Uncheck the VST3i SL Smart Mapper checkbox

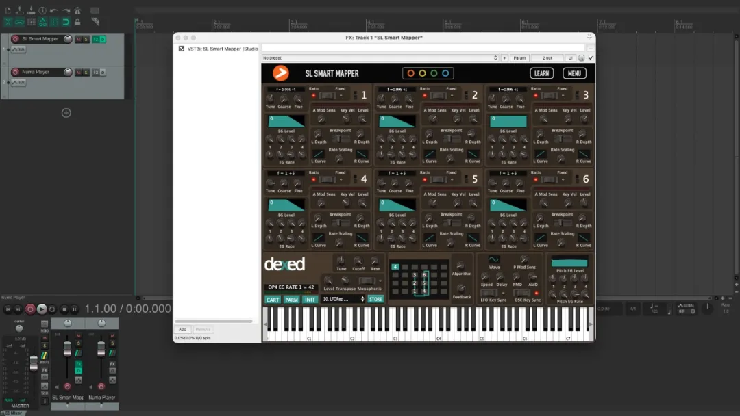coord(182,49)
